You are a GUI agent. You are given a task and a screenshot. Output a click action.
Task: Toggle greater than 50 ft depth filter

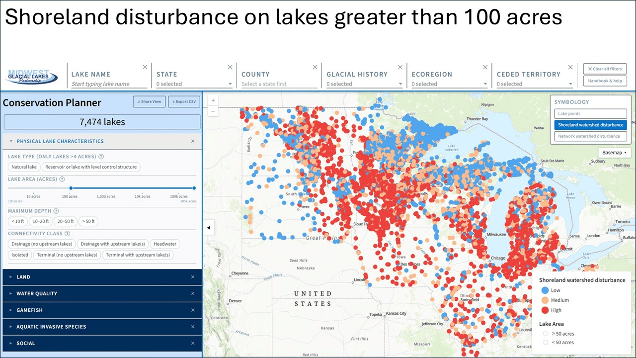(x=88, y=221)
